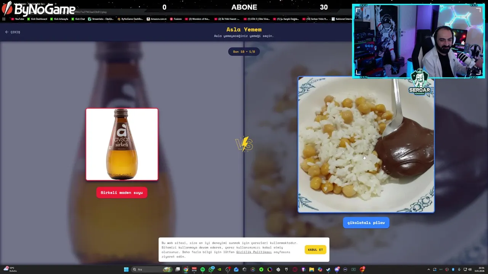
Task: Open Steam from the taskbar
Action: click(328, 269)
